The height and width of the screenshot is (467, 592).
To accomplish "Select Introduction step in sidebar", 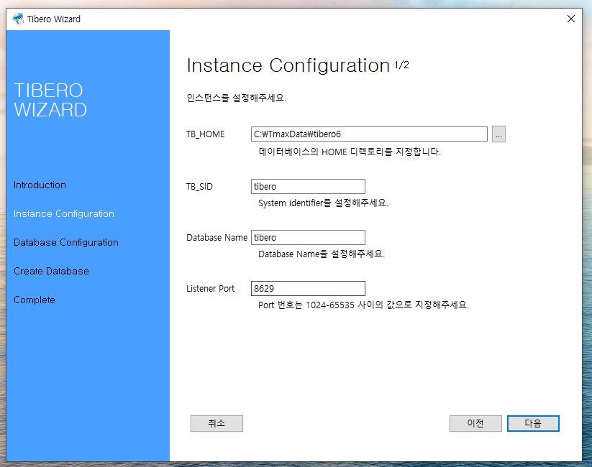I will click(x=40, y=185).
